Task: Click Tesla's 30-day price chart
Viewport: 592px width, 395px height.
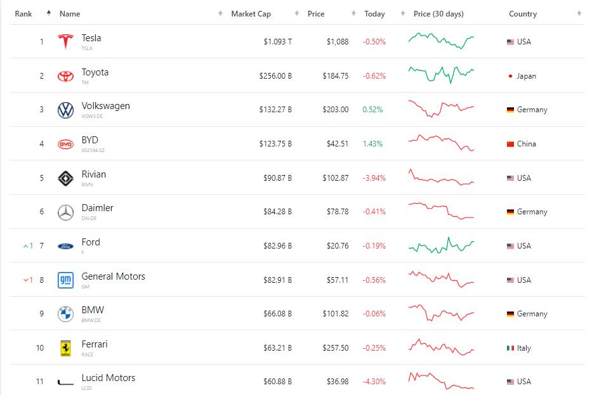Action: coord(441,41)
